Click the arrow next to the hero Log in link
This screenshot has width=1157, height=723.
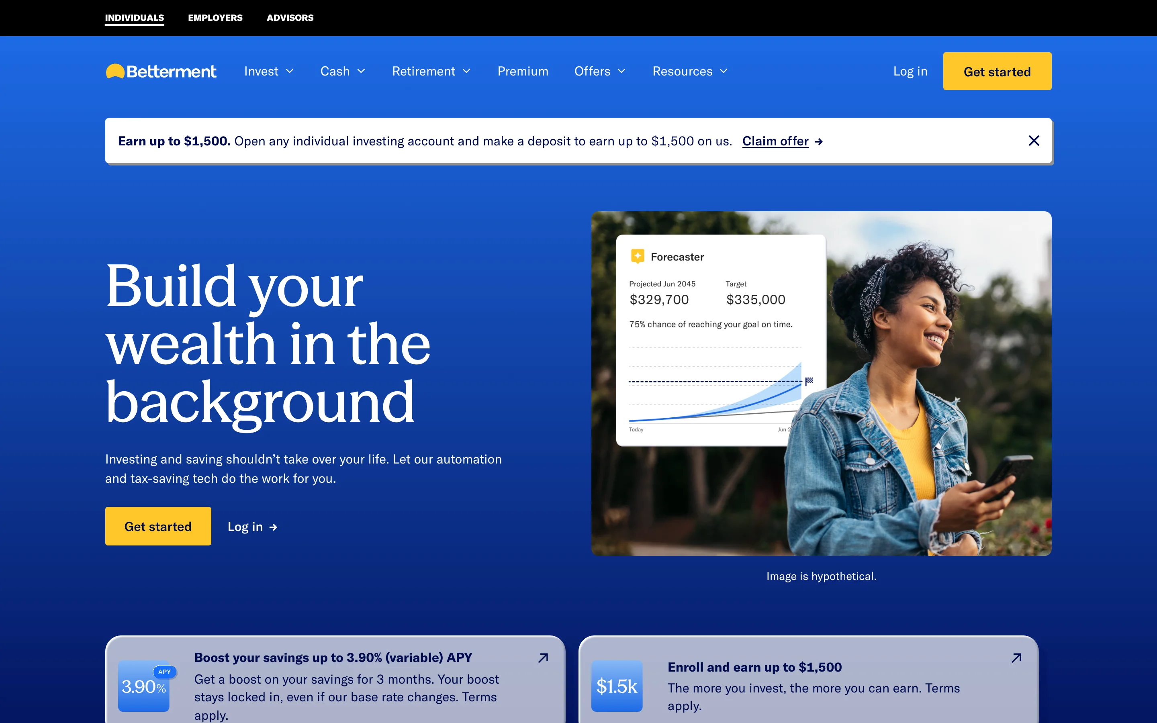[273, 527]
